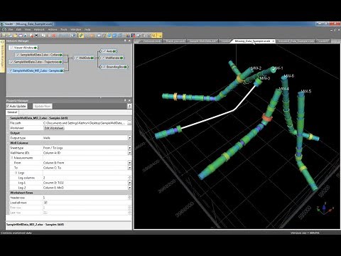Click the first icon in the main toolbar
This screenshot has width=341, height=256.
(x=4, y=36)
